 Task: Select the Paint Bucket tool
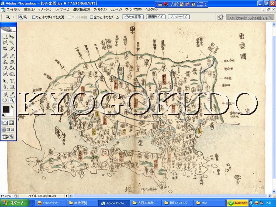coord(12,68)
